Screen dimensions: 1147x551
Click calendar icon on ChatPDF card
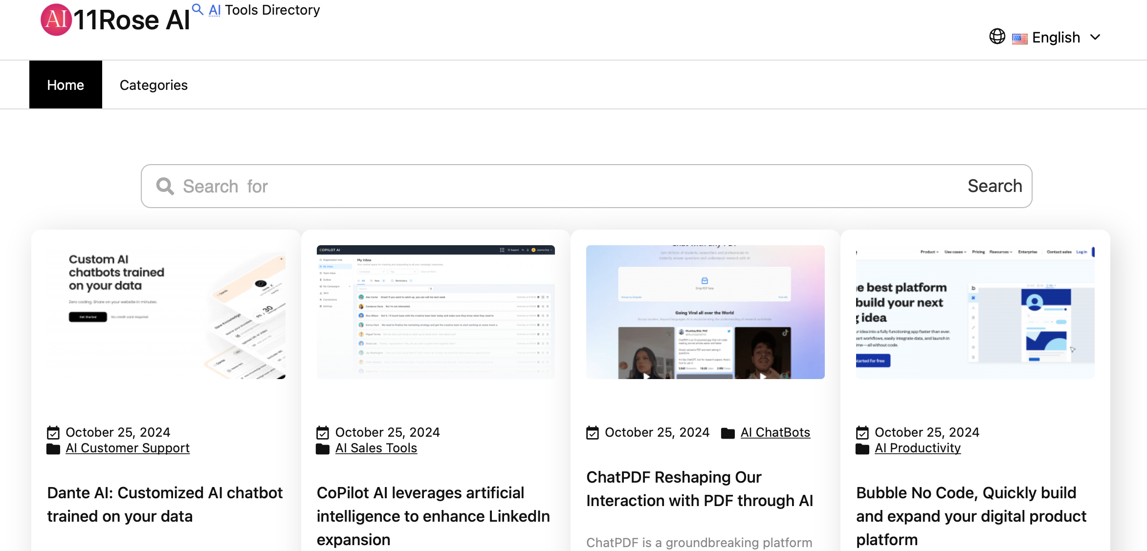tap(593, 433)
